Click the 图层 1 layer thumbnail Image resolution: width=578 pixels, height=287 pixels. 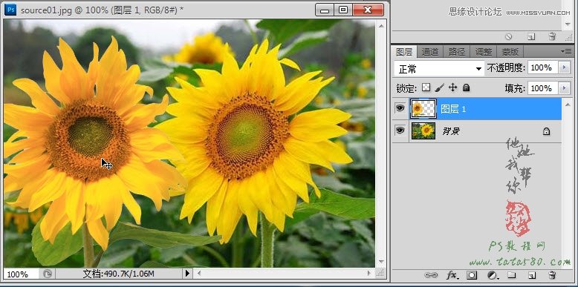423,108
